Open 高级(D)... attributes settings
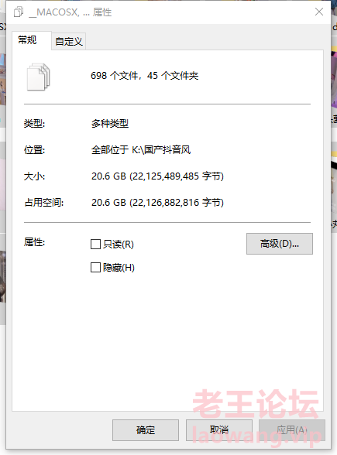The image size is (337, 455). click(280, 244)
